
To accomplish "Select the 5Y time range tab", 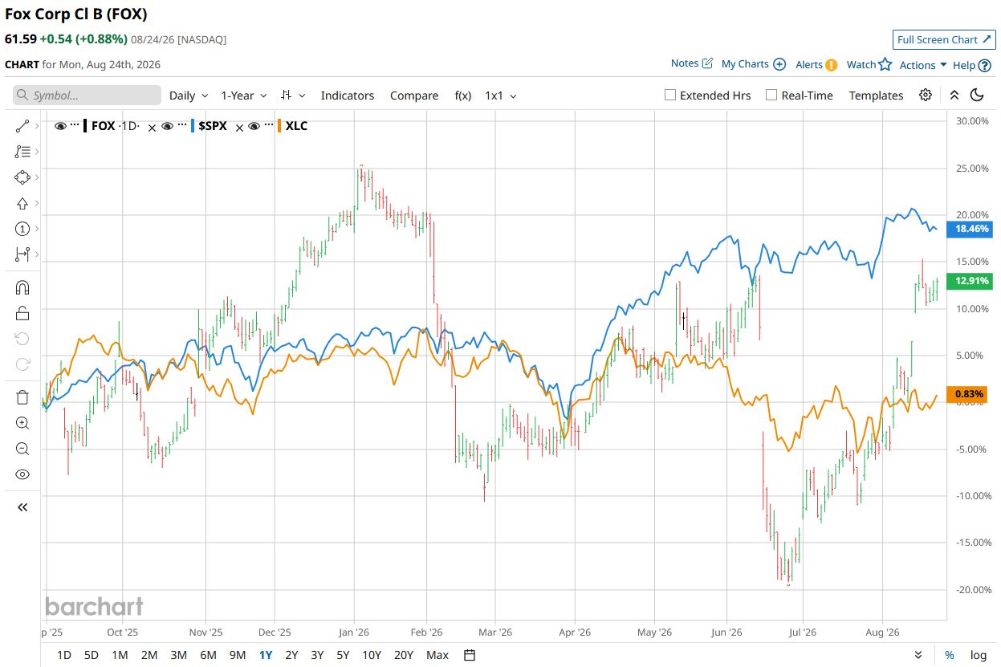I will 343,655.
